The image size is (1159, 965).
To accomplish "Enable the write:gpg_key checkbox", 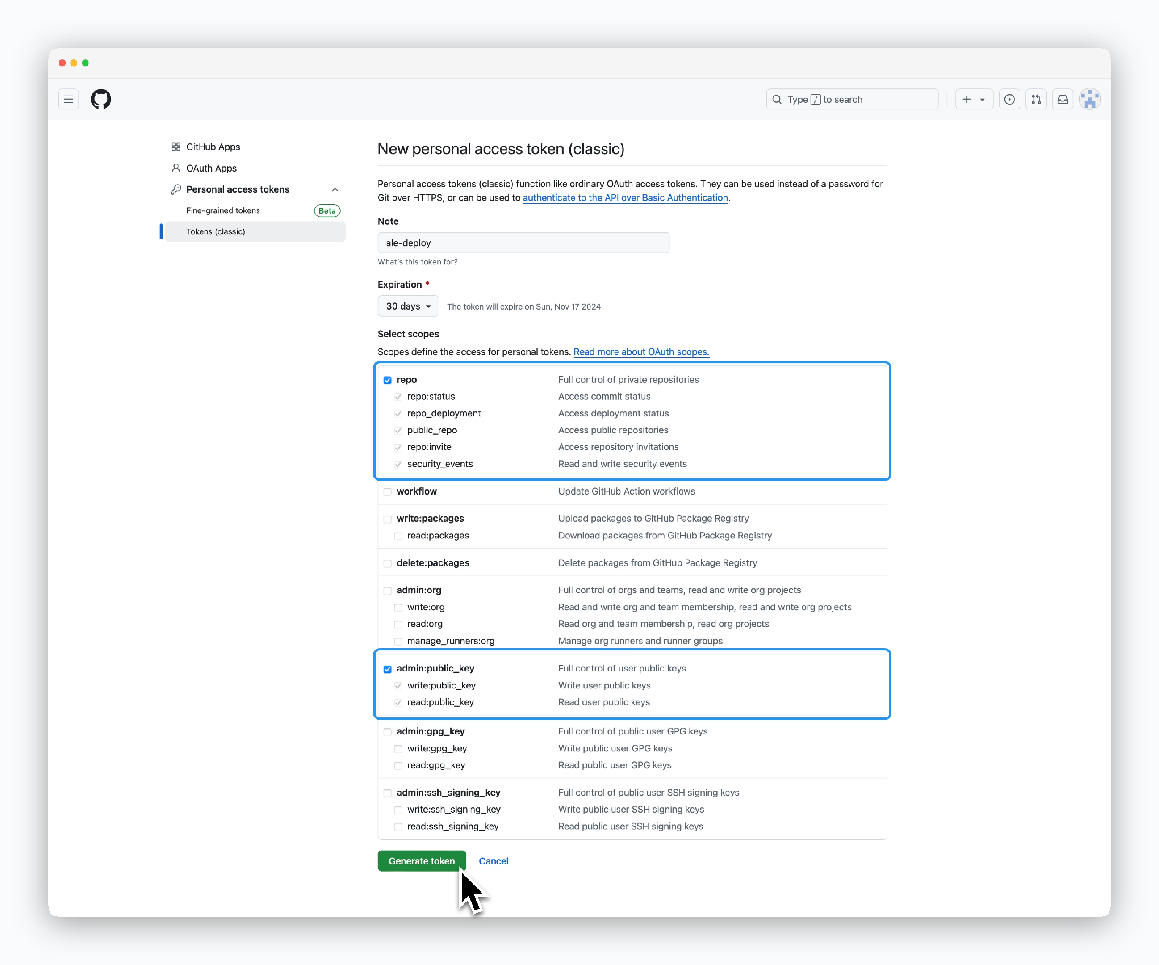I will 398,749.
